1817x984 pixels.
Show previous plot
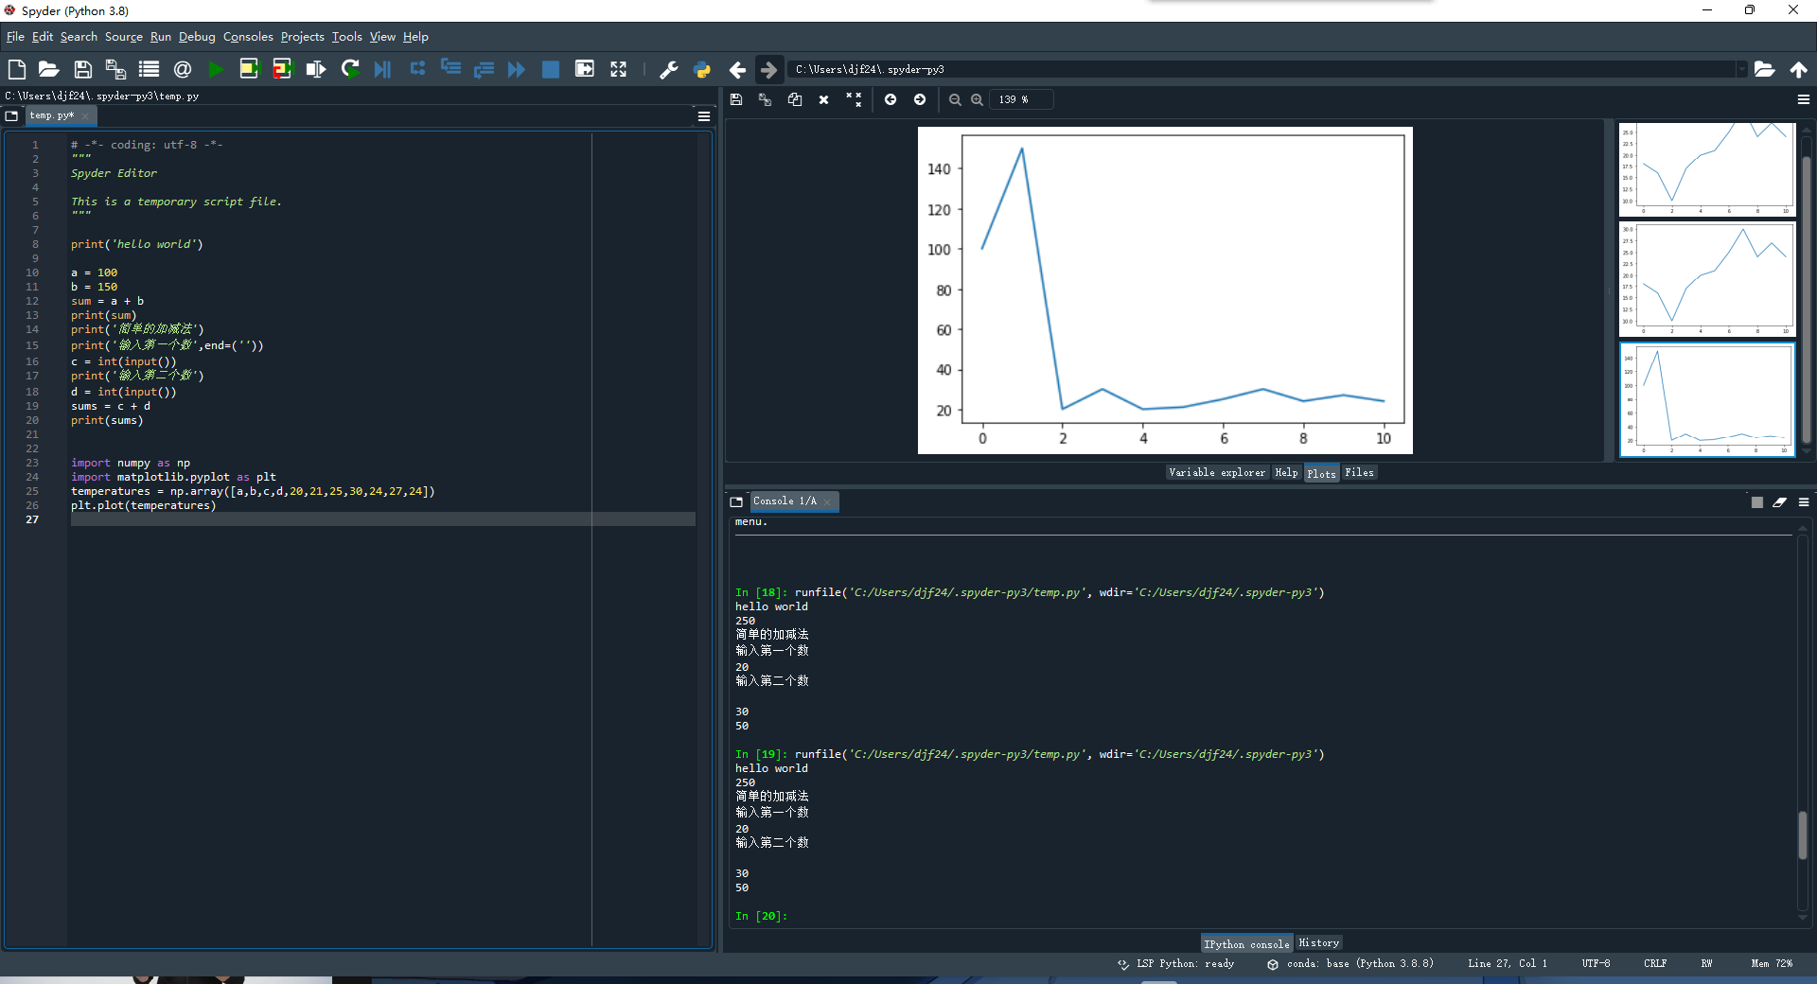pyautogui.click(x=891, y=99)
